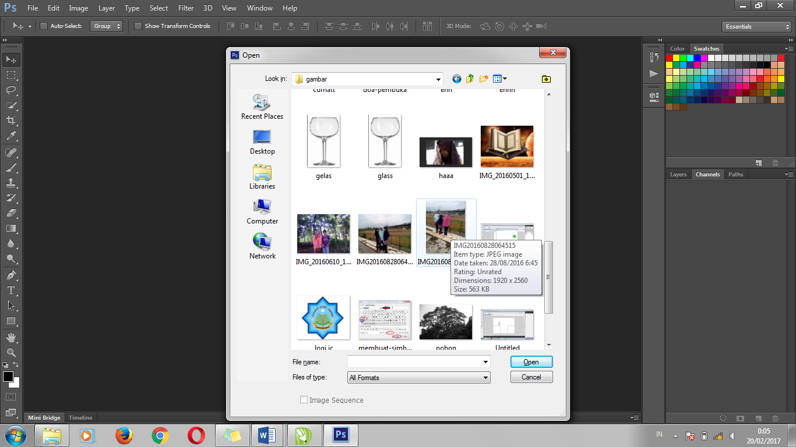This screenshot has width=796, height=447.
Task: Open the Files of type dropdown
Action: [x=485, y=377]
